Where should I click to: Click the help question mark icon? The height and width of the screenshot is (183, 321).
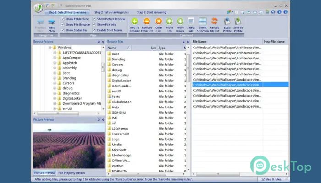pyautogui.click(x=285, y=12)
